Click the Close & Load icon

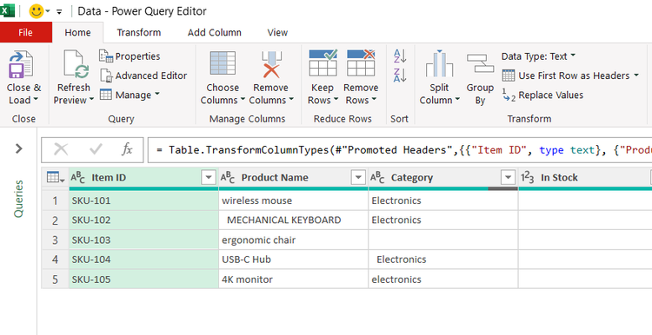pos(21,65)
